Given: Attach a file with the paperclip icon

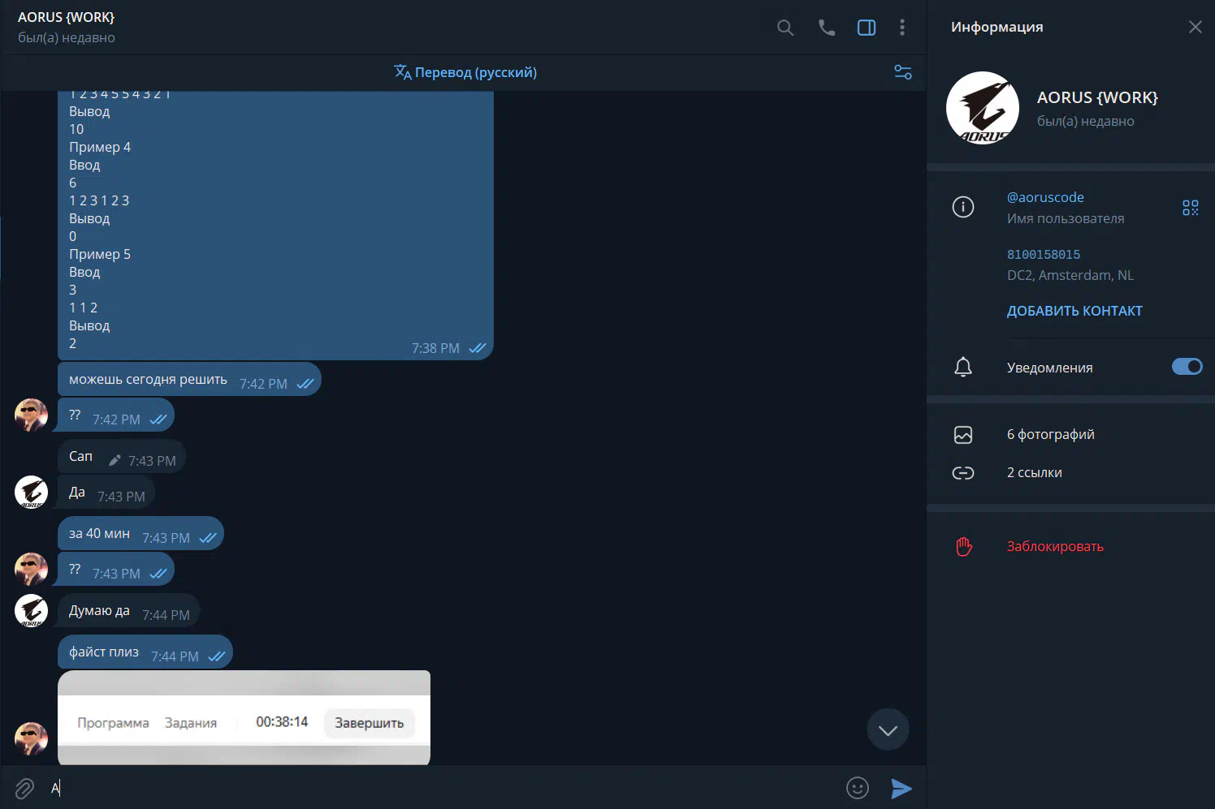Looking at the screenshot, I should point(24,788).
